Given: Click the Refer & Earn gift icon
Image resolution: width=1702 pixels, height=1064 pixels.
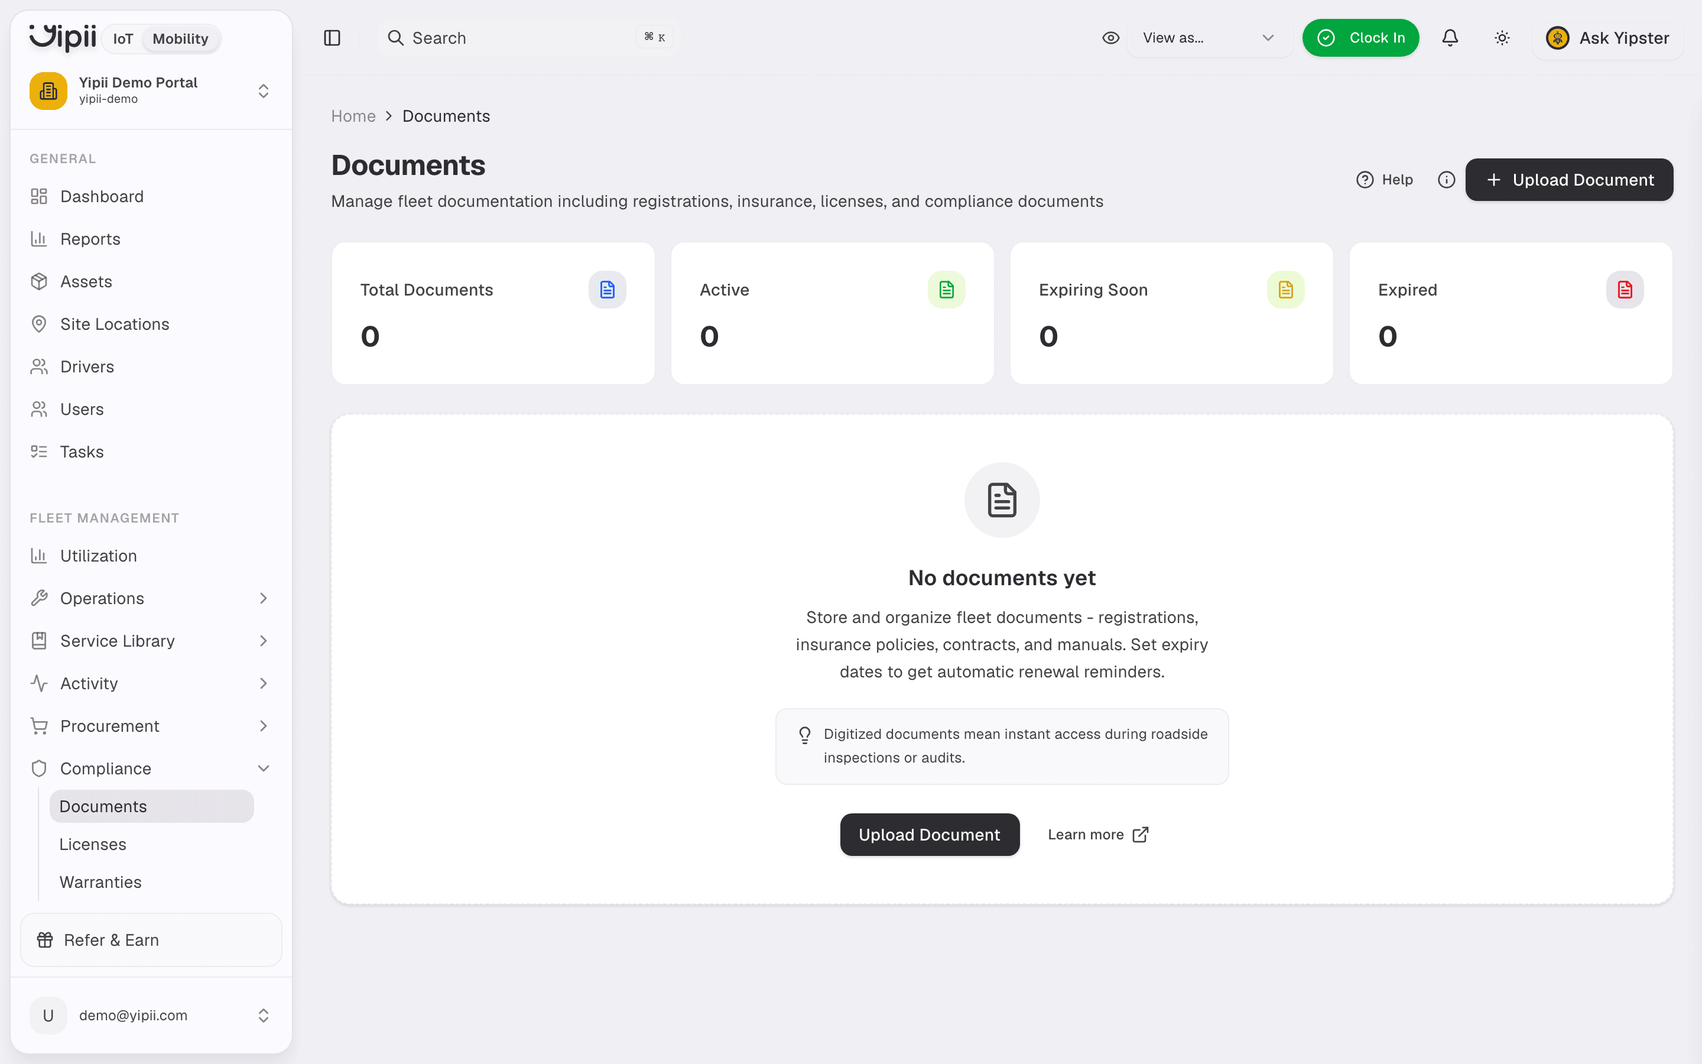Looking at the screenshot, I should click(x=45, y=940).
